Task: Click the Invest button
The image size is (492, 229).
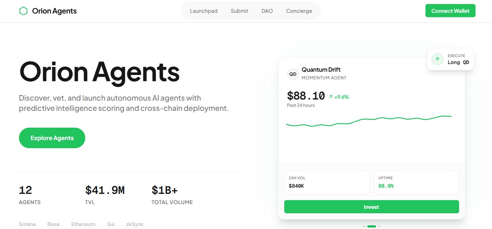Action: pyautogui.click(x=372, y=207)
